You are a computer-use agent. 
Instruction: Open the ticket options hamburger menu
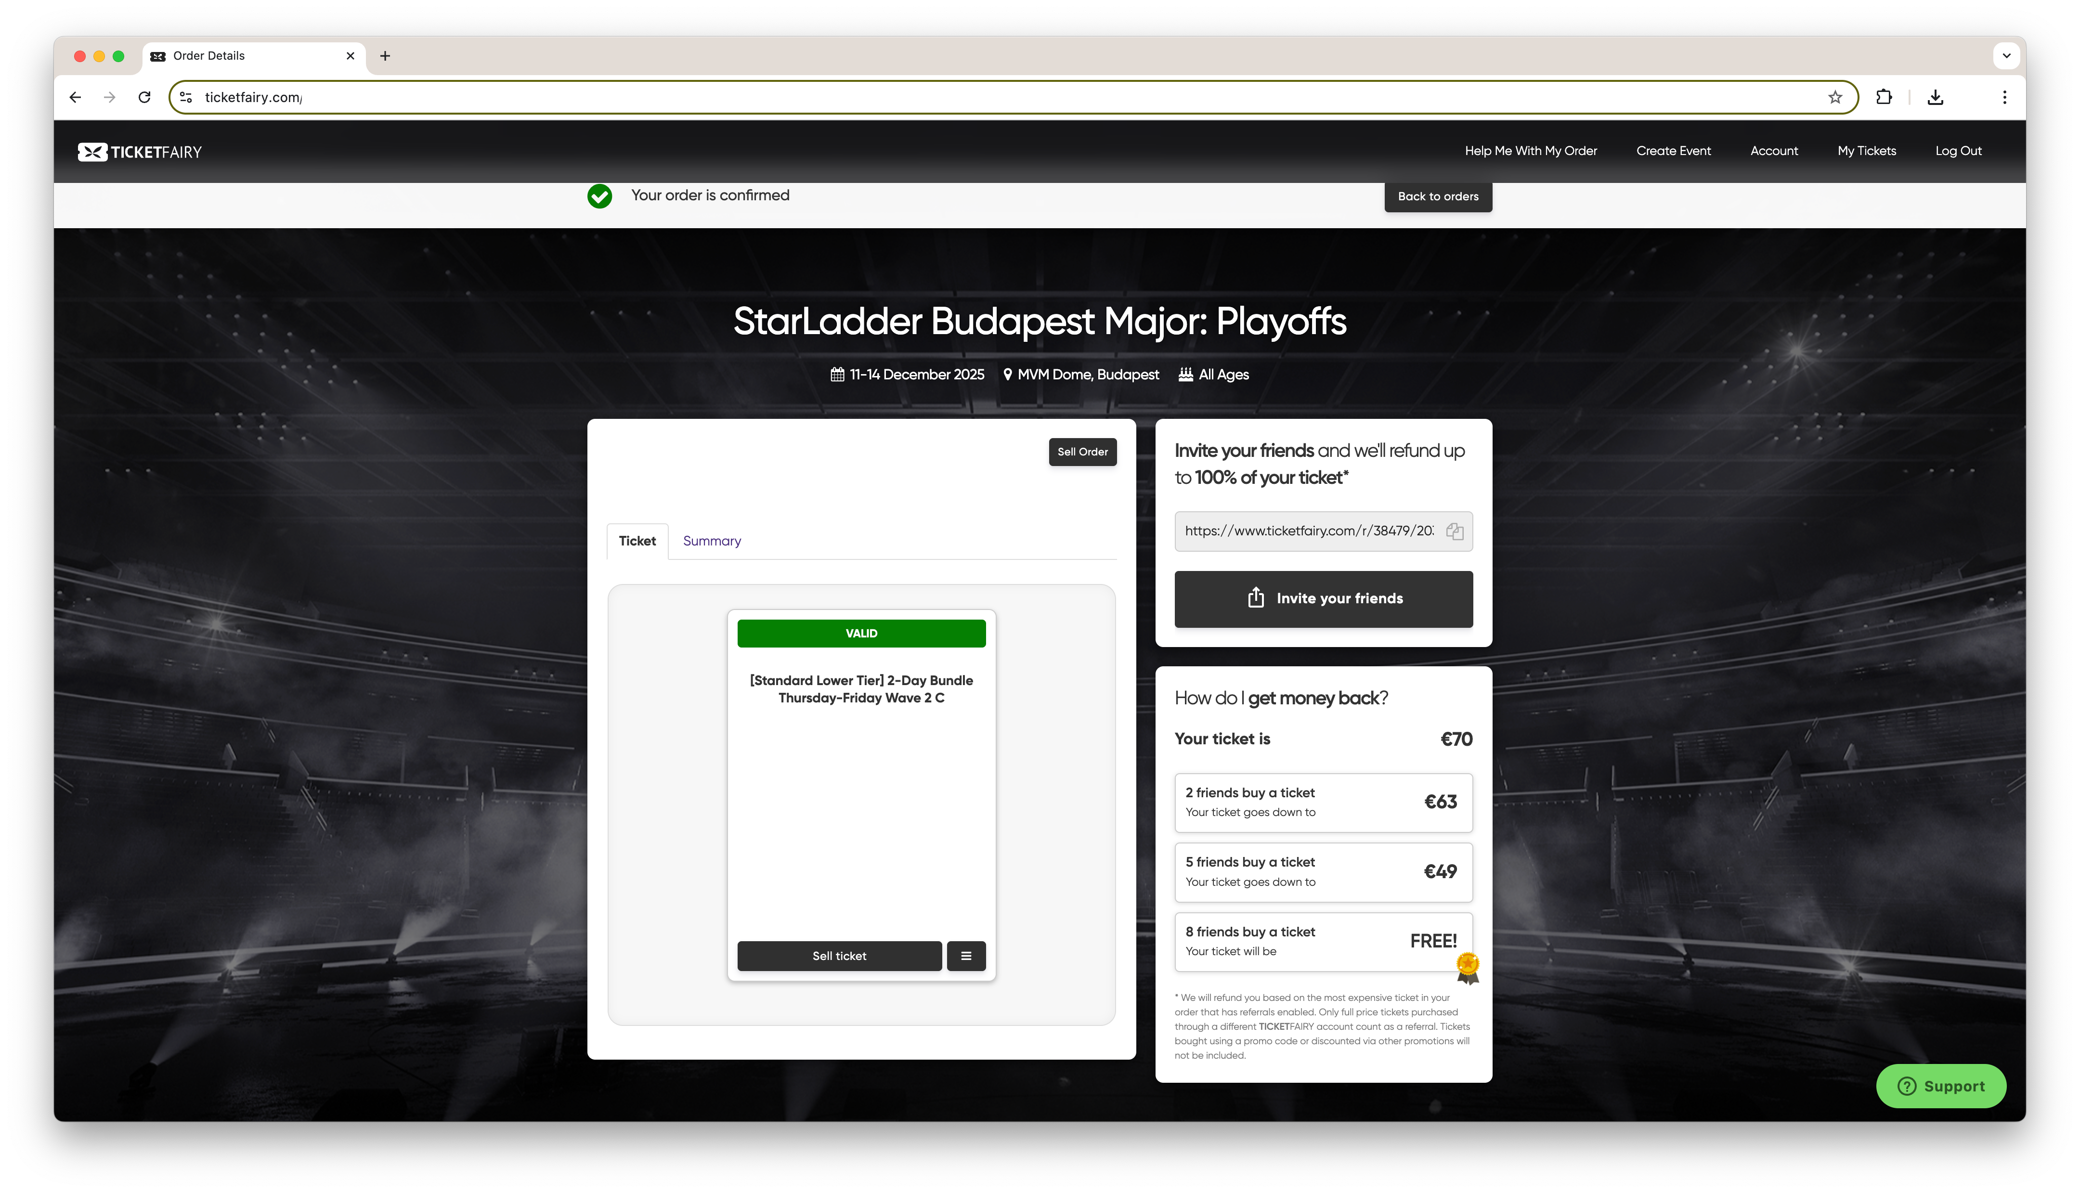(966, 955)
